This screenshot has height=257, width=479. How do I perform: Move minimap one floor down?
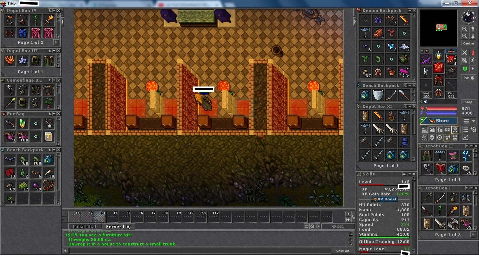tap(472, 36)
